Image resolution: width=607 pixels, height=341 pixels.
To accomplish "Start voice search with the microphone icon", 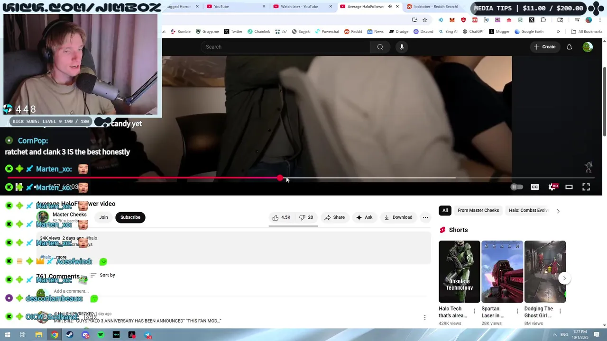I will 402,47.
